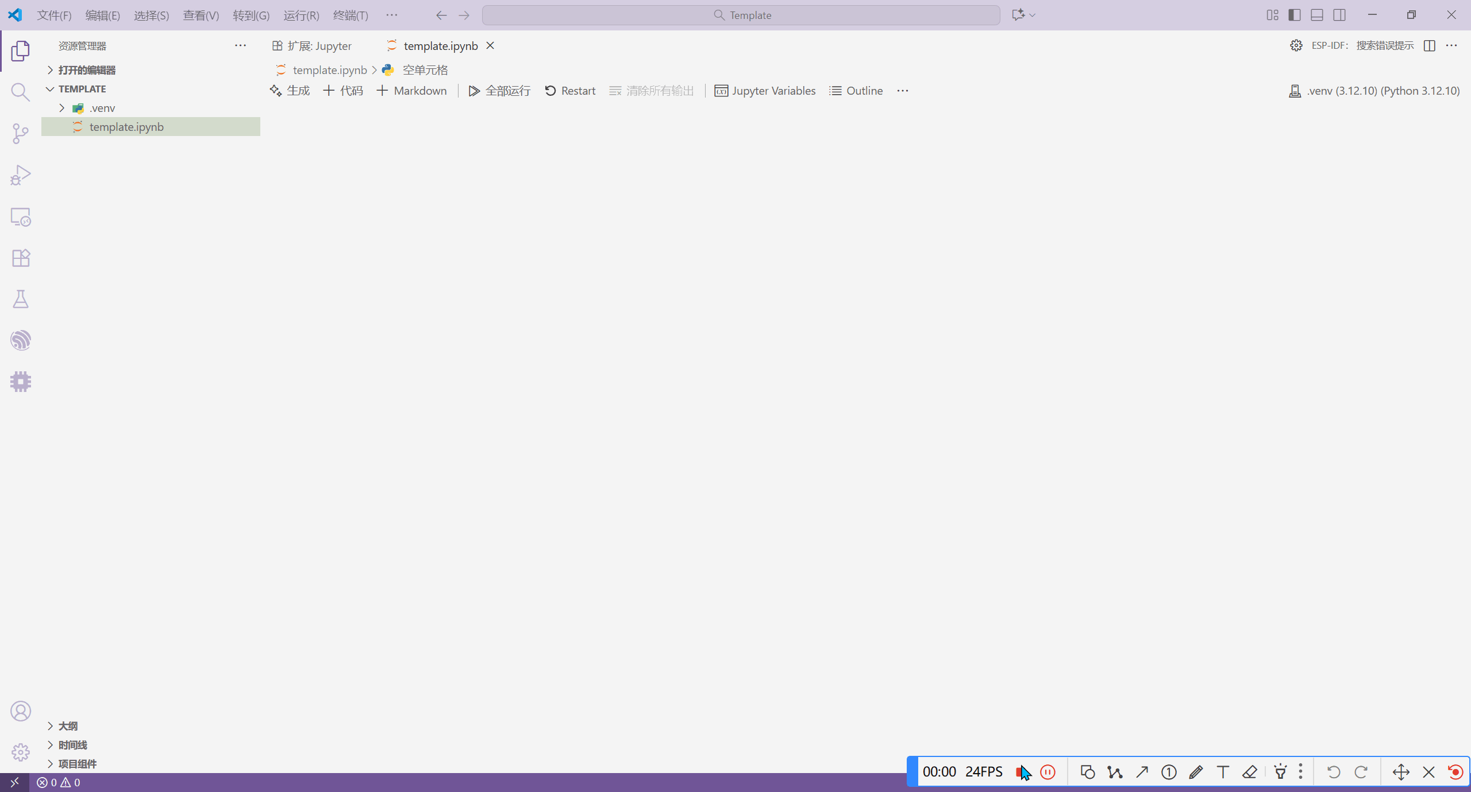1471x792 pixels.
Task: Open the 终端(T) menu
Action: pyautogui.click(x=350, y=15)
